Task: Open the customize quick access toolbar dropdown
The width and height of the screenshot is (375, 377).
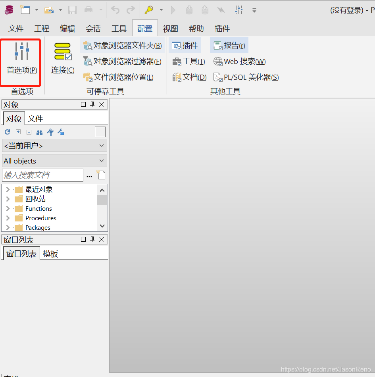Action: (x=254, y=10)
